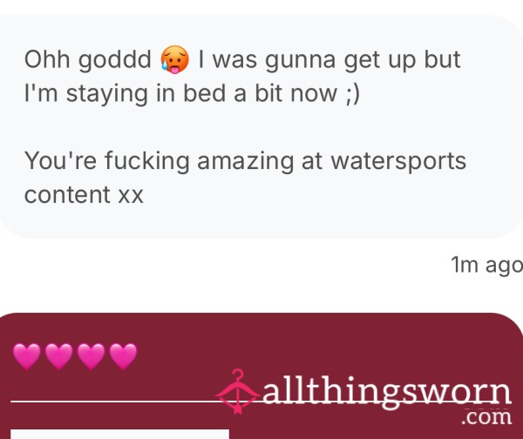Screen dimensions: 523x439
Task: Click the first pink heart emoji
Action: tap(27, 356)
